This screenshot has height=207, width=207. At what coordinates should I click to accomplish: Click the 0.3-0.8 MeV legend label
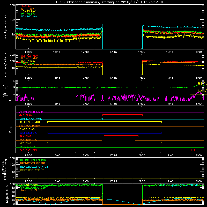[x=29, y=58]
